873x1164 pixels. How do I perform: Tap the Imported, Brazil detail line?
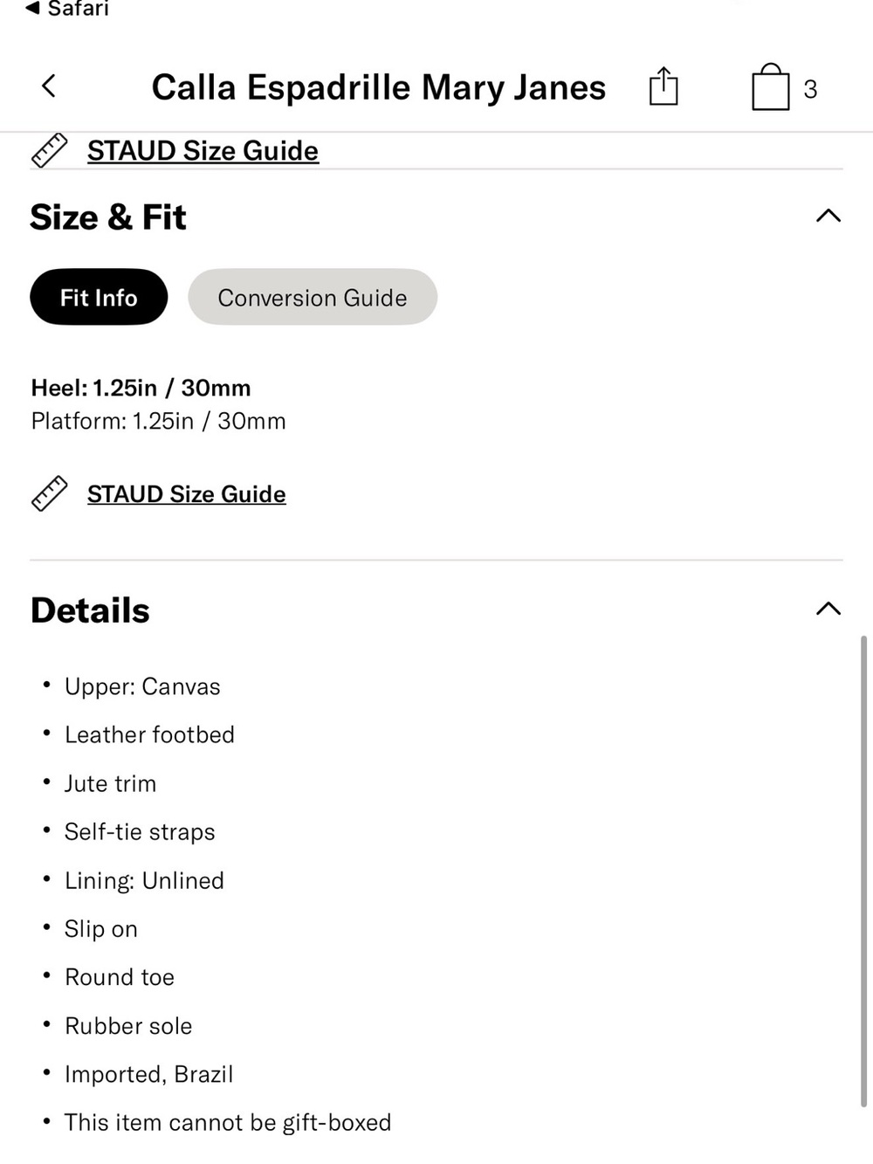pos(149,1074)
